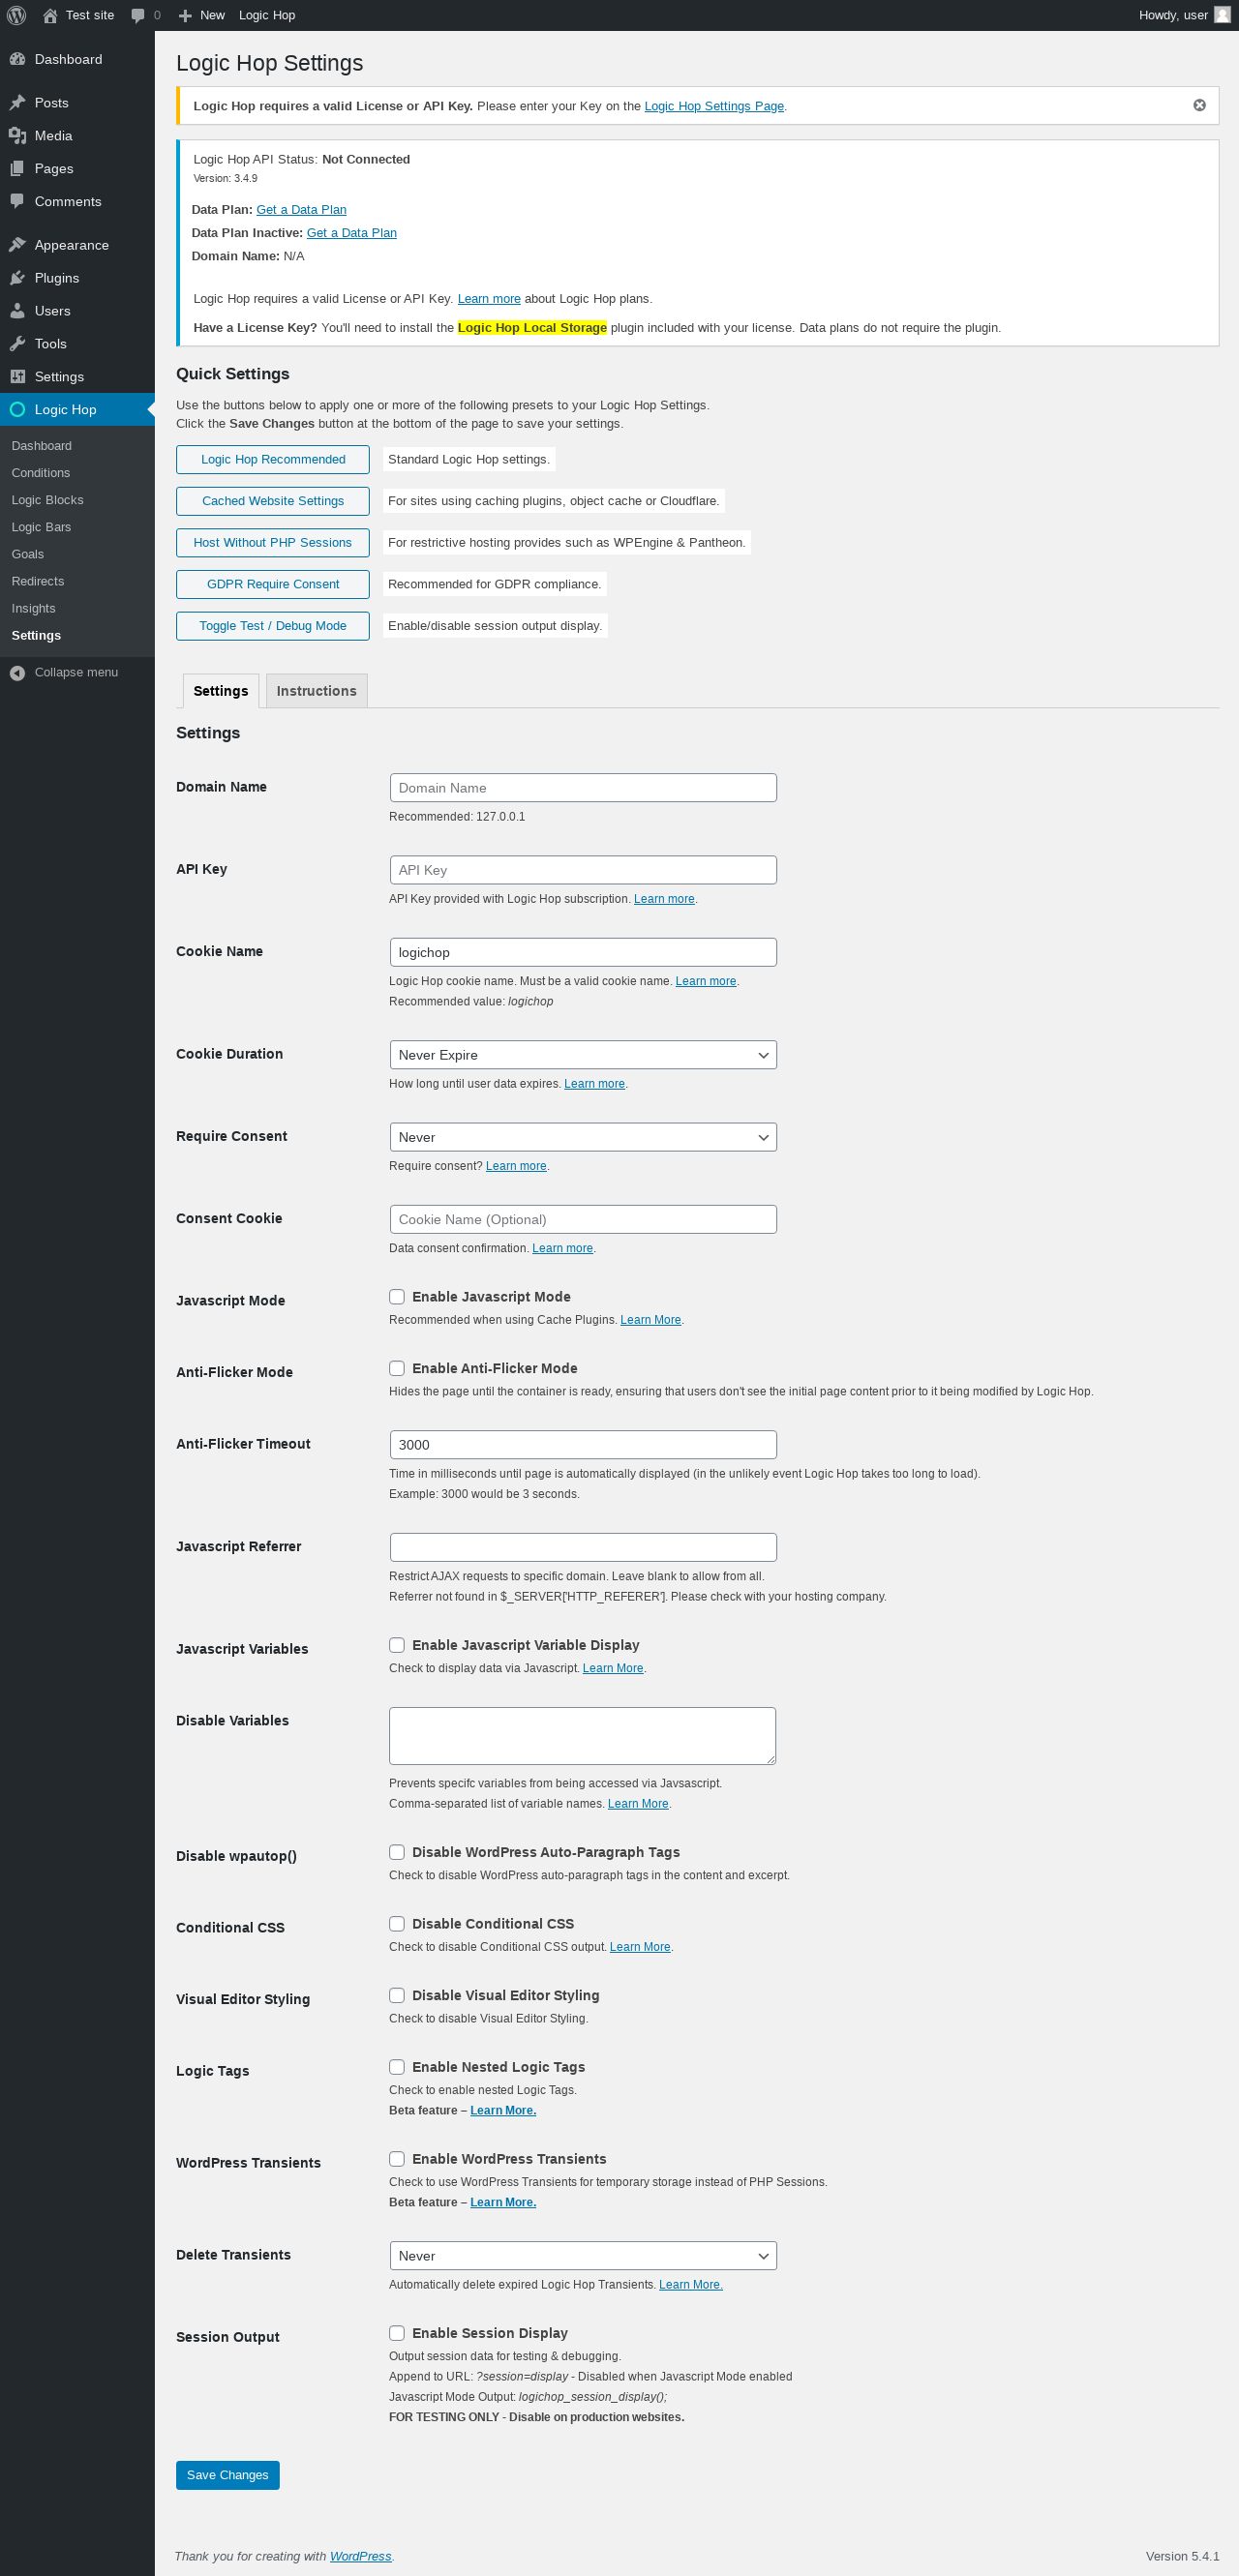Open Redirects submenu item
The image size is (1239, 2576).
pyautogui.click(x=38, y=581)
